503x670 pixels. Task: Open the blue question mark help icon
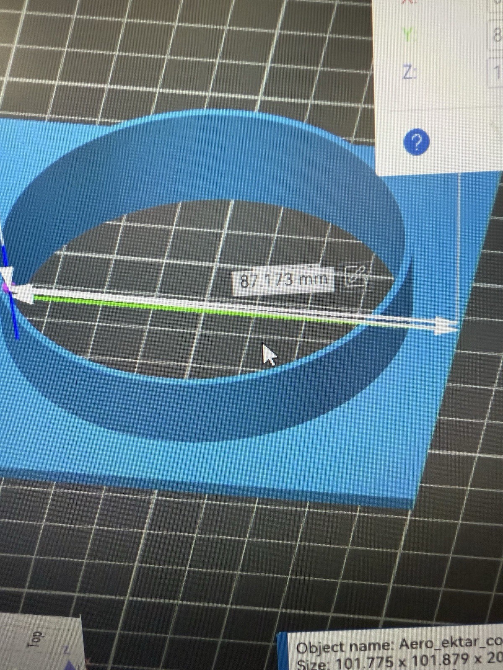coord(416,143)
